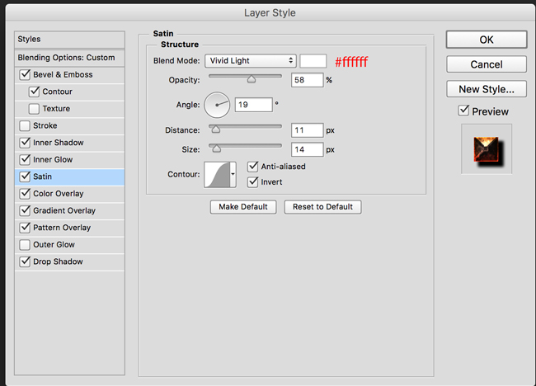Toggle the Inner Shadow checkbox

(25, 143)
